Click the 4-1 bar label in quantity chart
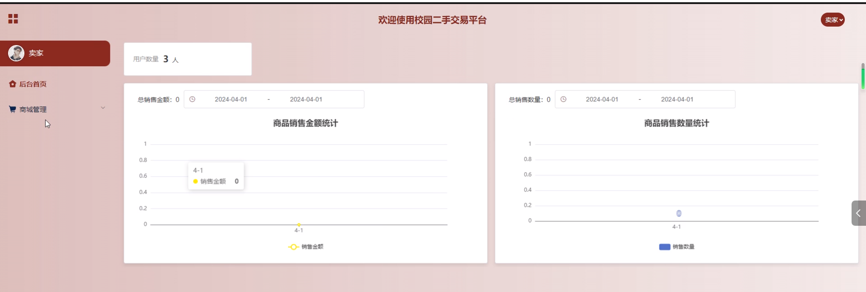866x292 pixels. click(679, 214)
